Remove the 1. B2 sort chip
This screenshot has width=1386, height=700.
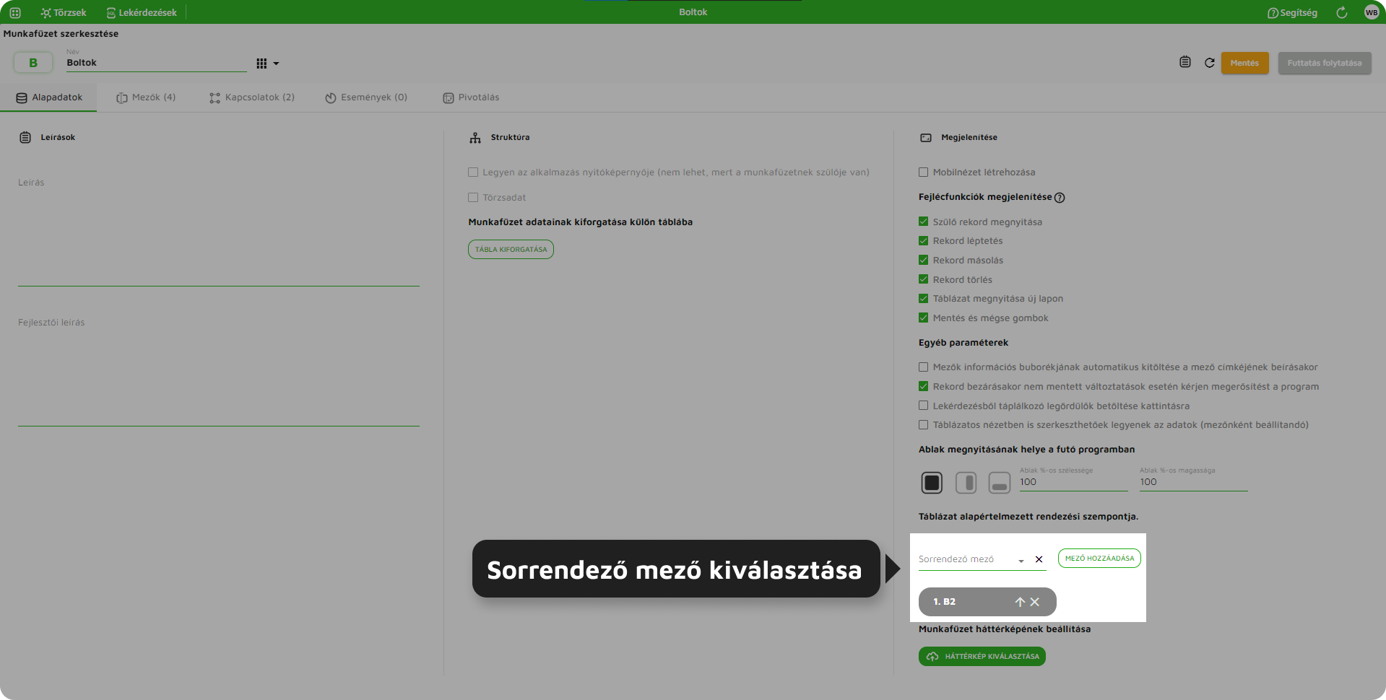point(1035,602)
